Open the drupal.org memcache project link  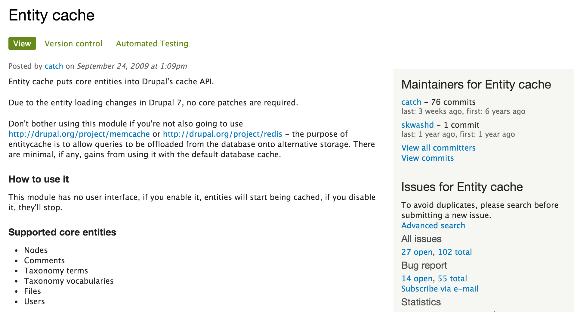click(x=79, y=134)
